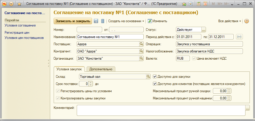Open the calendar icon showing 31
The image size is (255, 121).
pyautogui.click(x=205, y=4)
